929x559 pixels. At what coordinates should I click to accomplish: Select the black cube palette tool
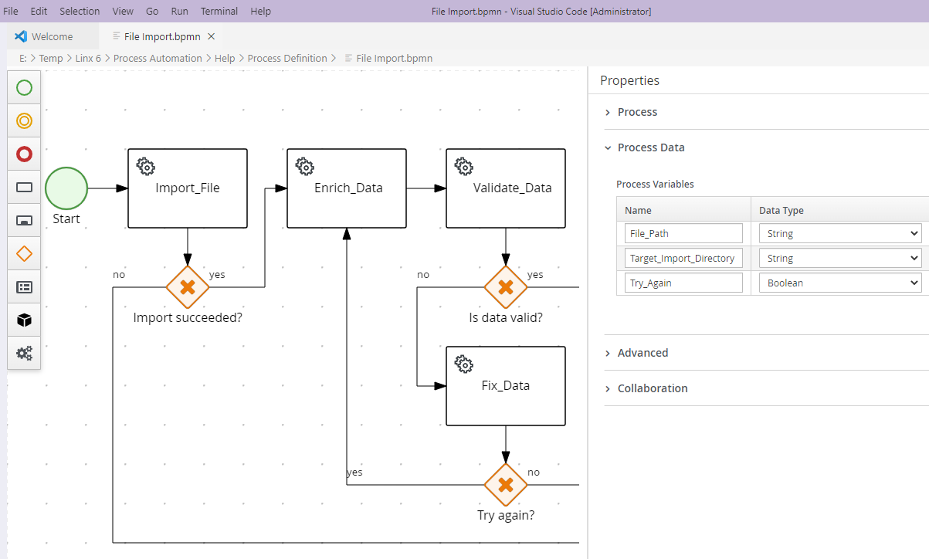[24, 320]
